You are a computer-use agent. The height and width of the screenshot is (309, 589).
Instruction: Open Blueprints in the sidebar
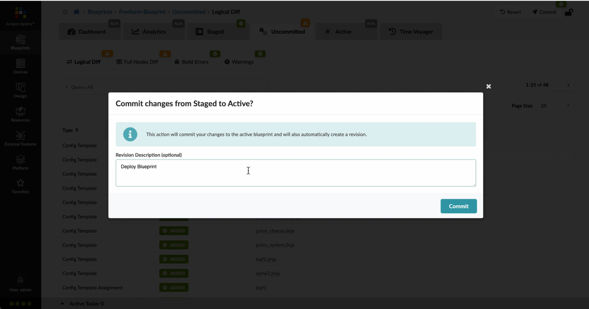pos(20,42)
